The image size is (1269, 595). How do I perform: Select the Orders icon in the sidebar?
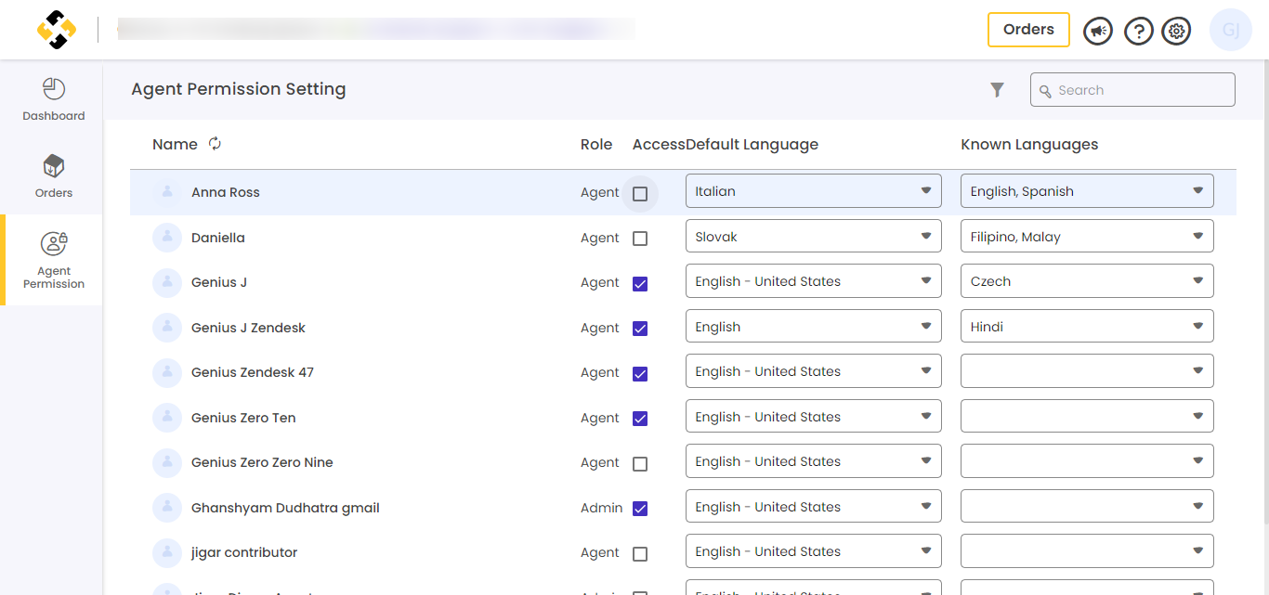click(x=53, y=175)
